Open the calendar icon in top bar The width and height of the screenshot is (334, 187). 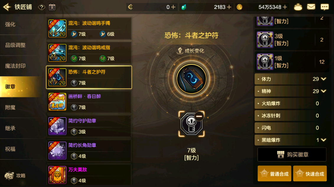coord(52,7)
